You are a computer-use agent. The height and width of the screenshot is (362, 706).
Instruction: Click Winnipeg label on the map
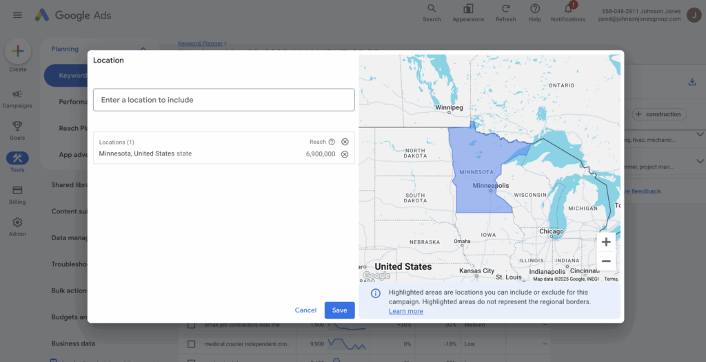449,108
